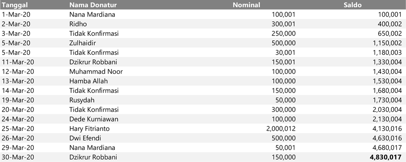Select the Muhammad Noor cell
406x162 pixels.
click(x=96, y=71)
